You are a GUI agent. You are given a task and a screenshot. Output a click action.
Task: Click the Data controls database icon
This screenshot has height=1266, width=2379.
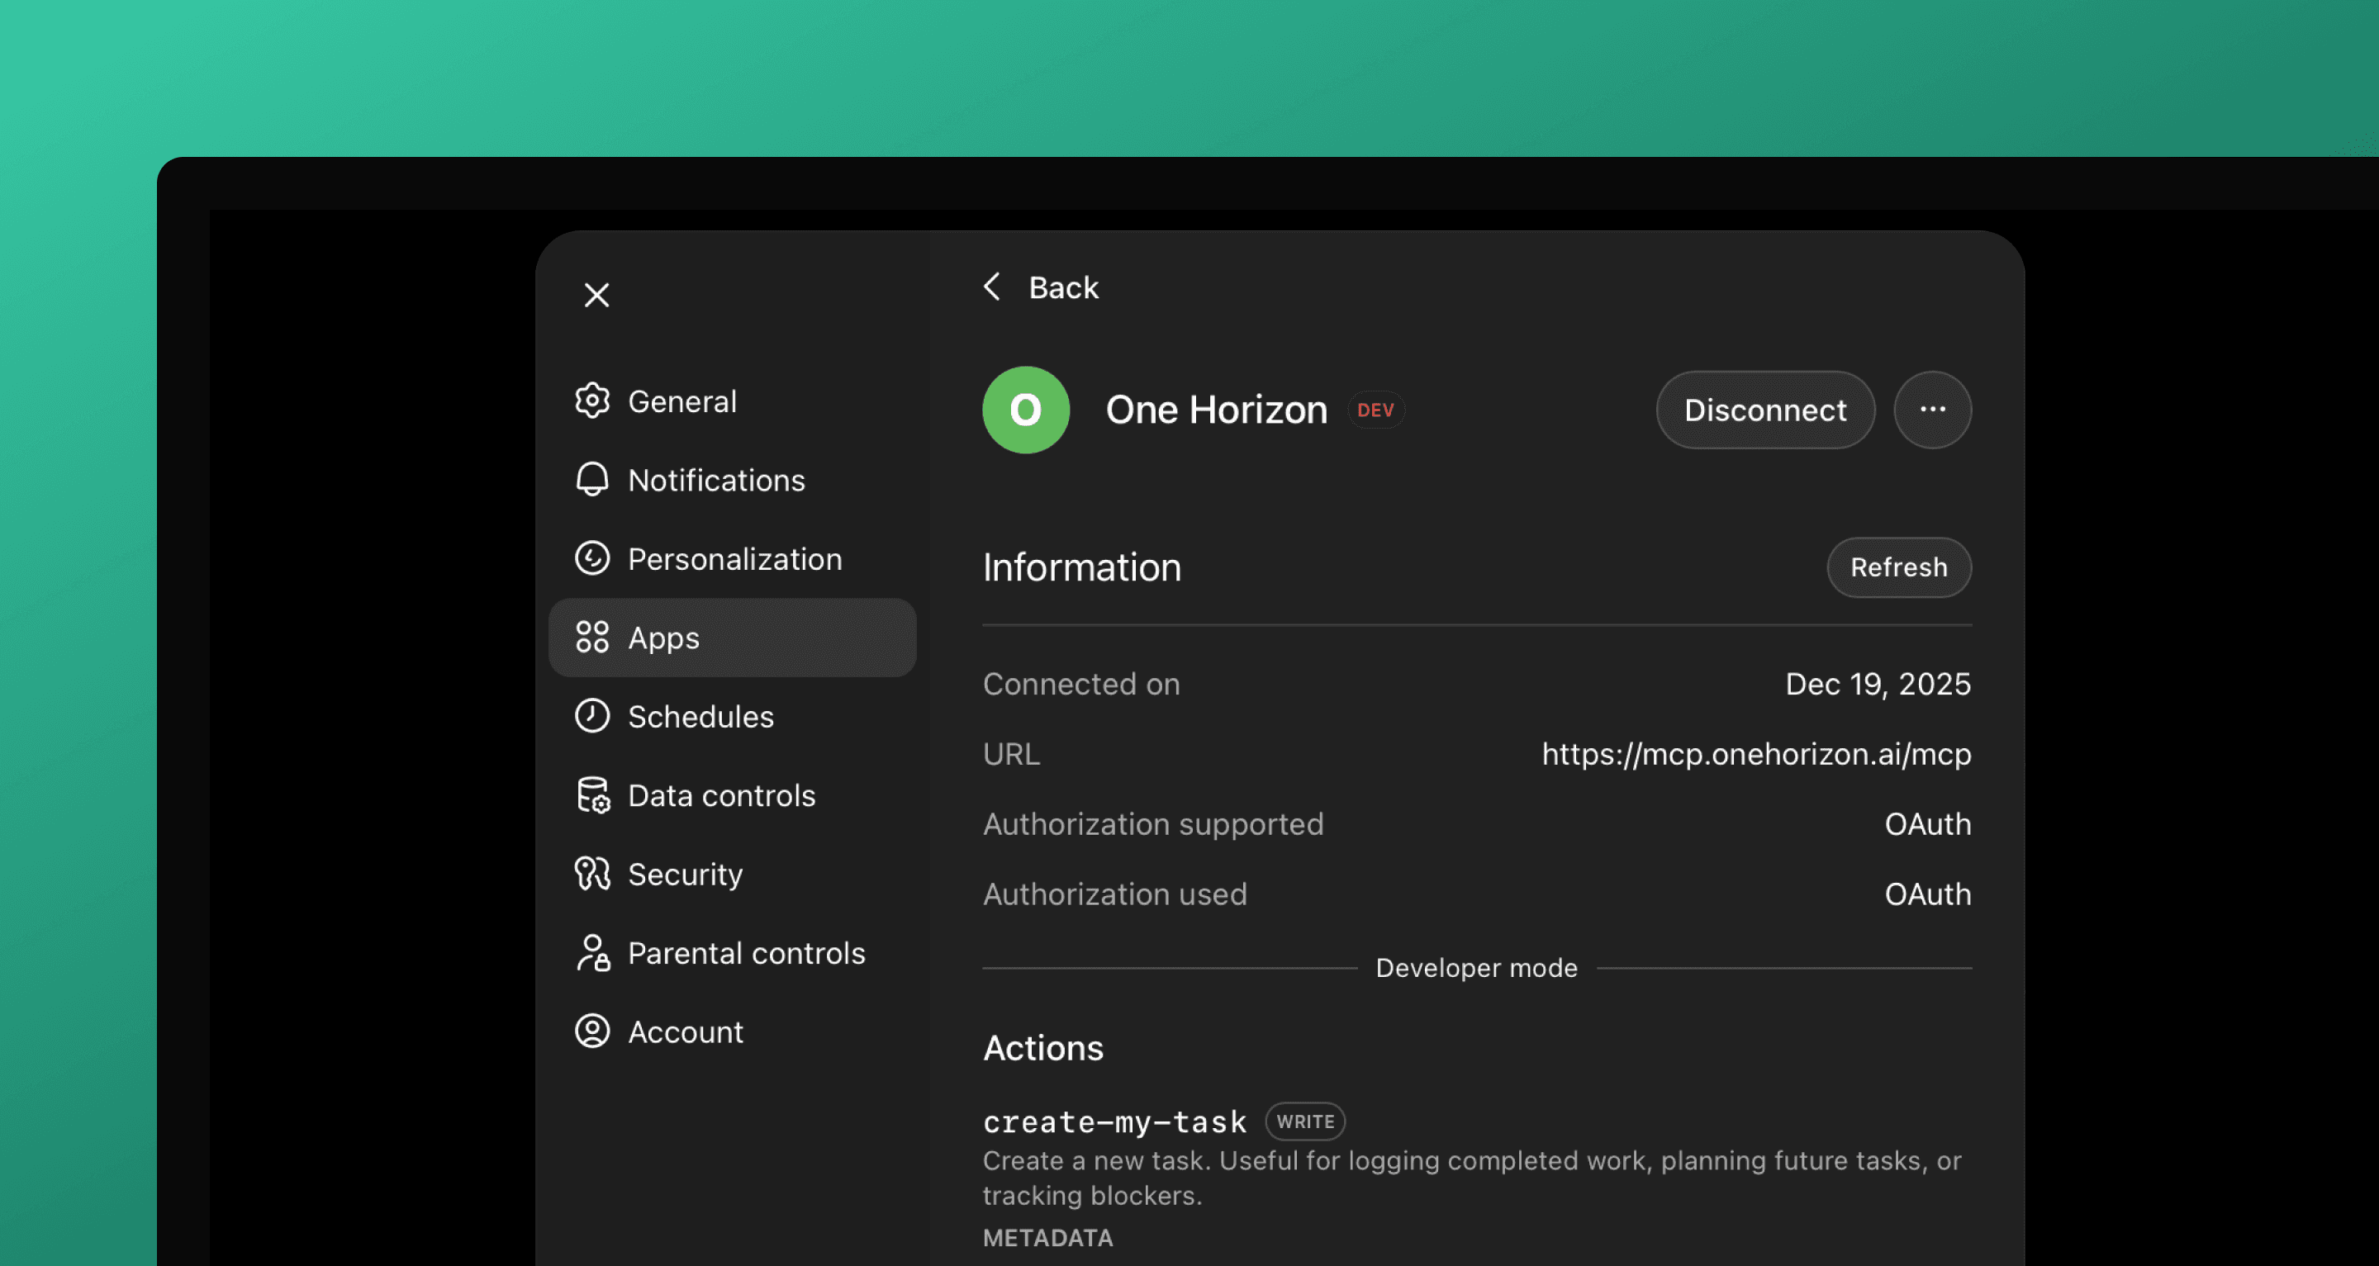tap(593, 795)
